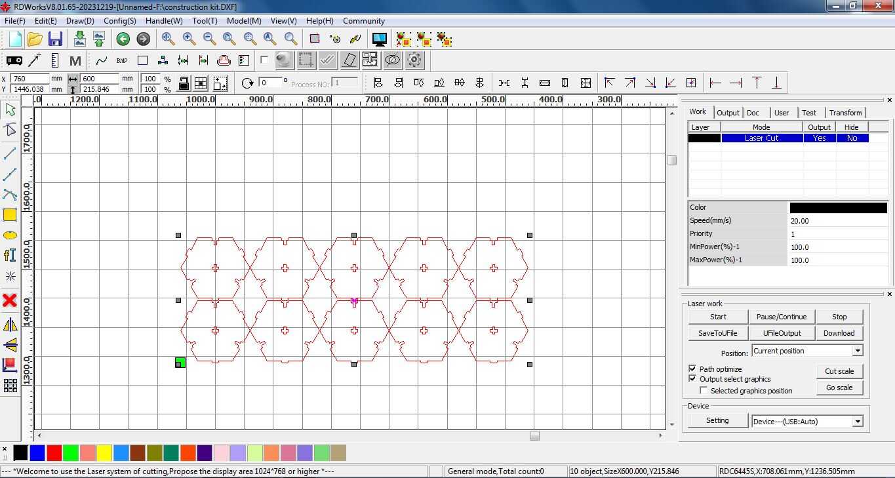Click the Hide column value No
This screenshot has width=895, height=478.
(x=852, y=138)
